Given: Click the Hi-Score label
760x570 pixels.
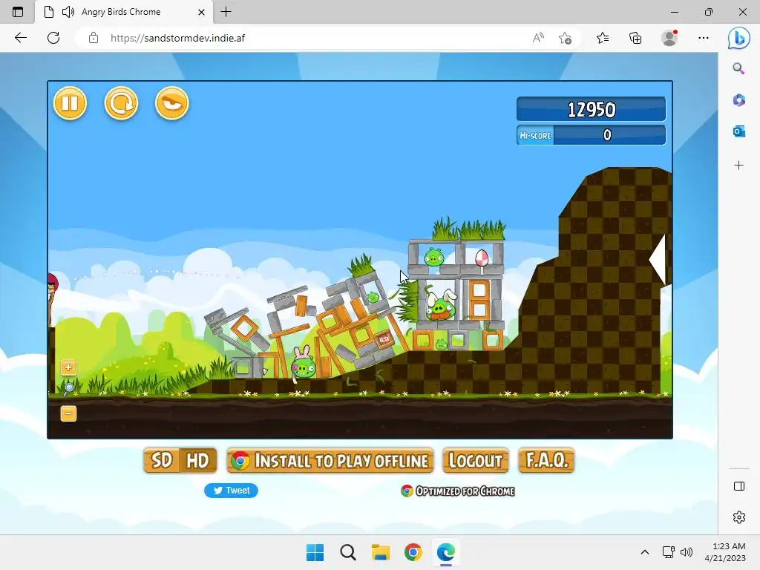Looking at the screenshot, I should (535, 135).
